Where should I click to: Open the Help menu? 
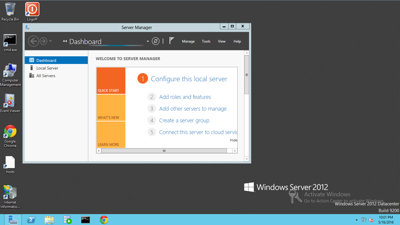(237, 41)
